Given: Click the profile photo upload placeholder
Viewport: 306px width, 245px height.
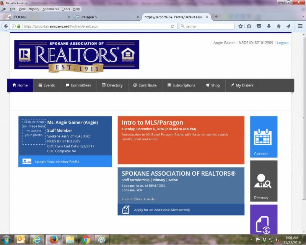Looking at the screenshot, I should 34,132.
